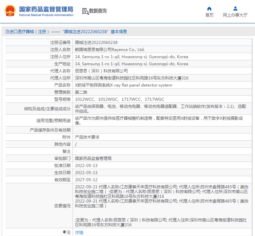Click the 网上办事大厅 person icon
255x236 pixels.
pos(235,8)
